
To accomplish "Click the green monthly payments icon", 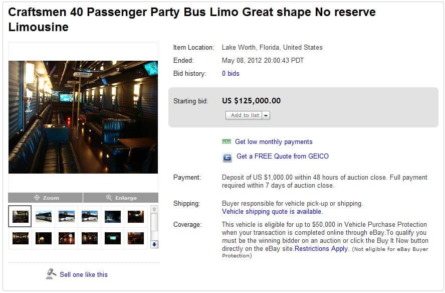I will [x=227, y=142].
